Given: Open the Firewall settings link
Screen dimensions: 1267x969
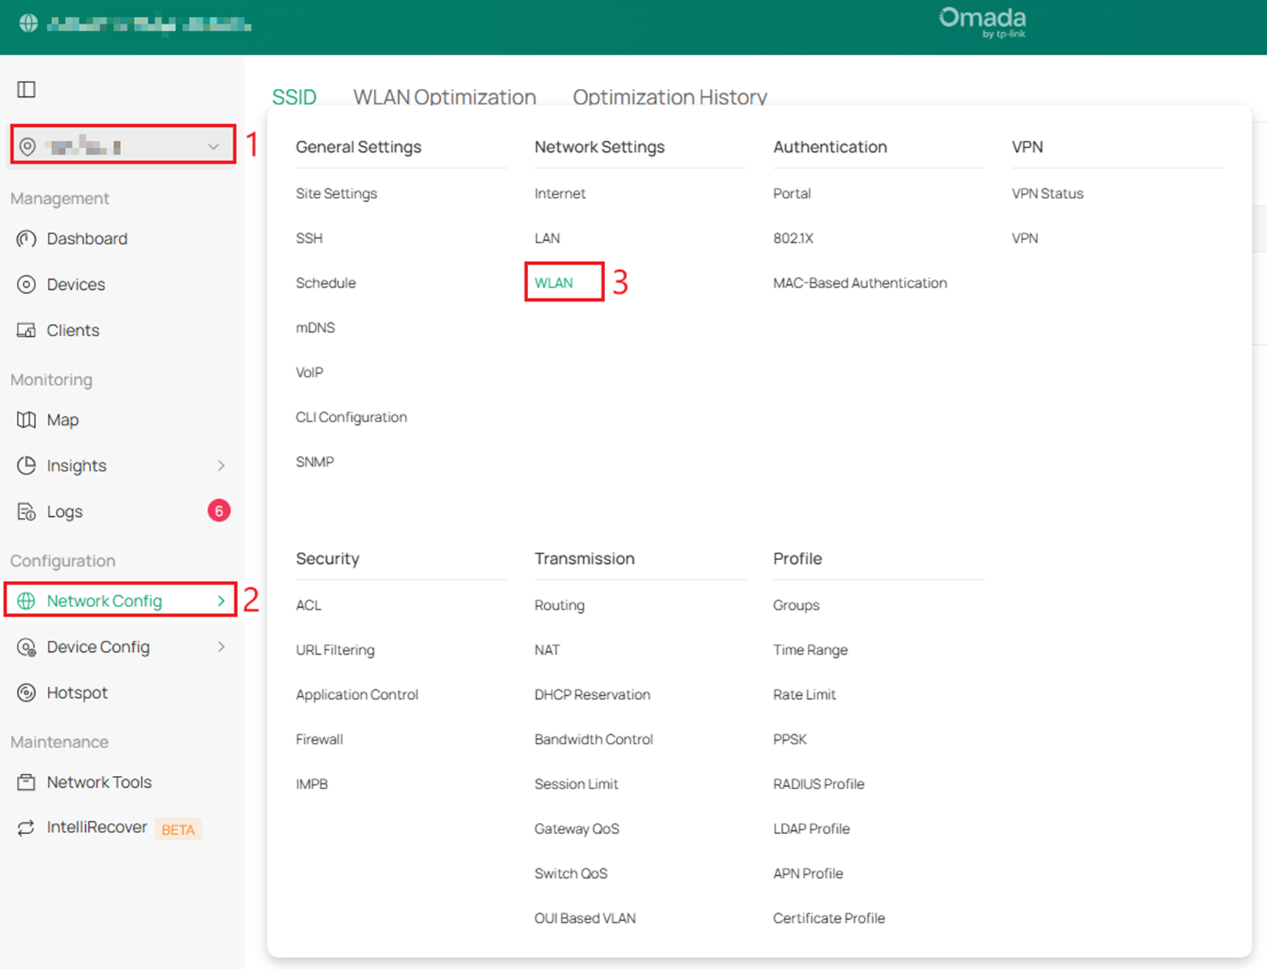Looking at the screenshot, I should pyautogui.click(x=319, y=739).
